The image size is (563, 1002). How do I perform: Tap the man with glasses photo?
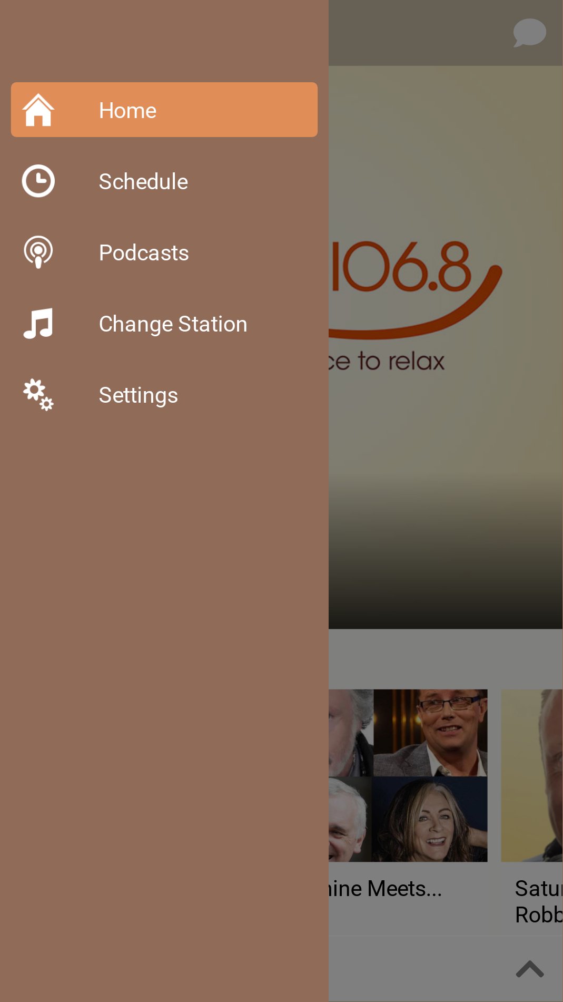430,733
